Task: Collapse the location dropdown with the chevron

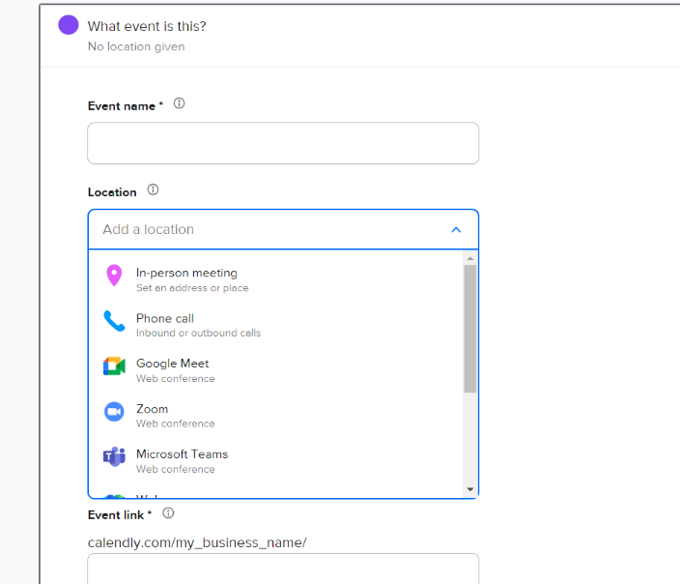Action: click(x=456, y=230)
